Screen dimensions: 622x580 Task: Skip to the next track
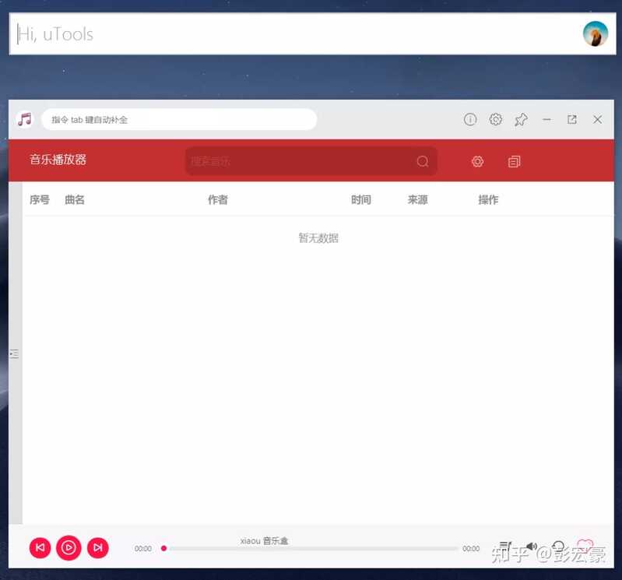[x=98, y=548]
